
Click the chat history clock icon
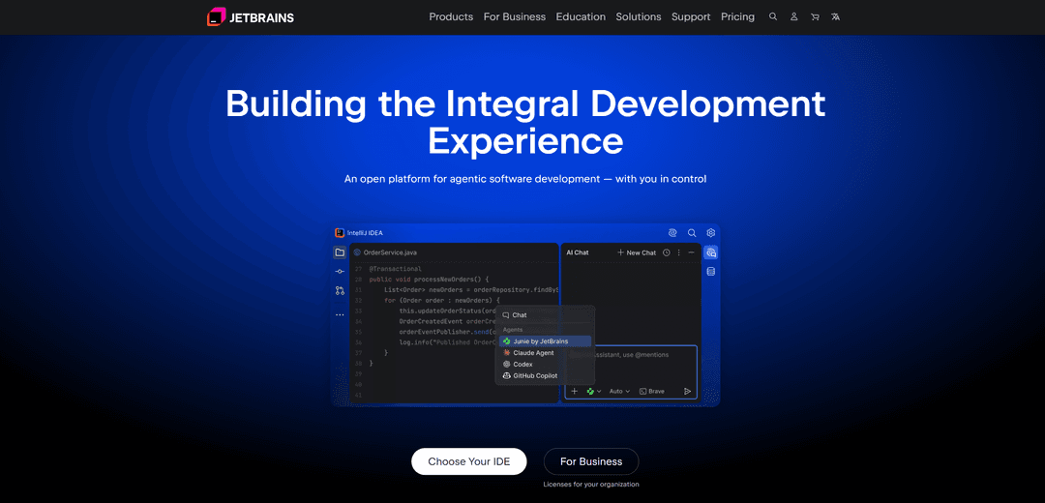[x=666, y=252]
